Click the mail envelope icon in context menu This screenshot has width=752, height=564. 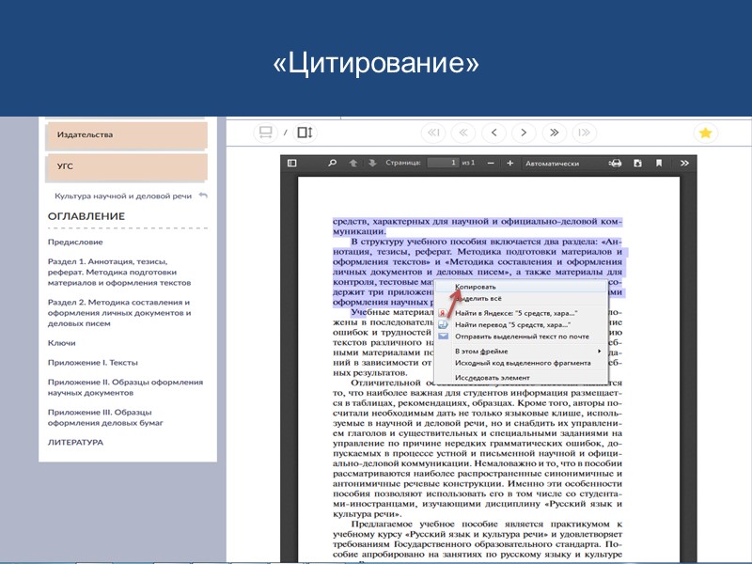443,337
